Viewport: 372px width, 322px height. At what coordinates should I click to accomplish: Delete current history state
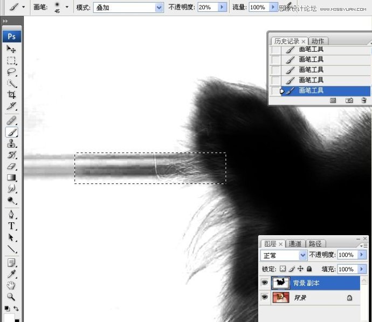point(364,101)
